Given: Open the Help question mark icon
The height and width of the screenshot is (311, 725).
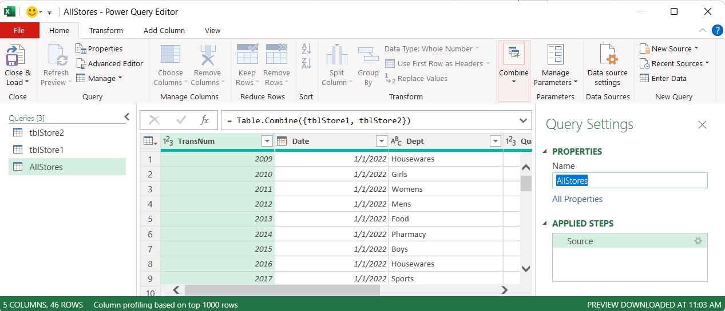Looking at the screenshot, I should (x=717, y=30).
